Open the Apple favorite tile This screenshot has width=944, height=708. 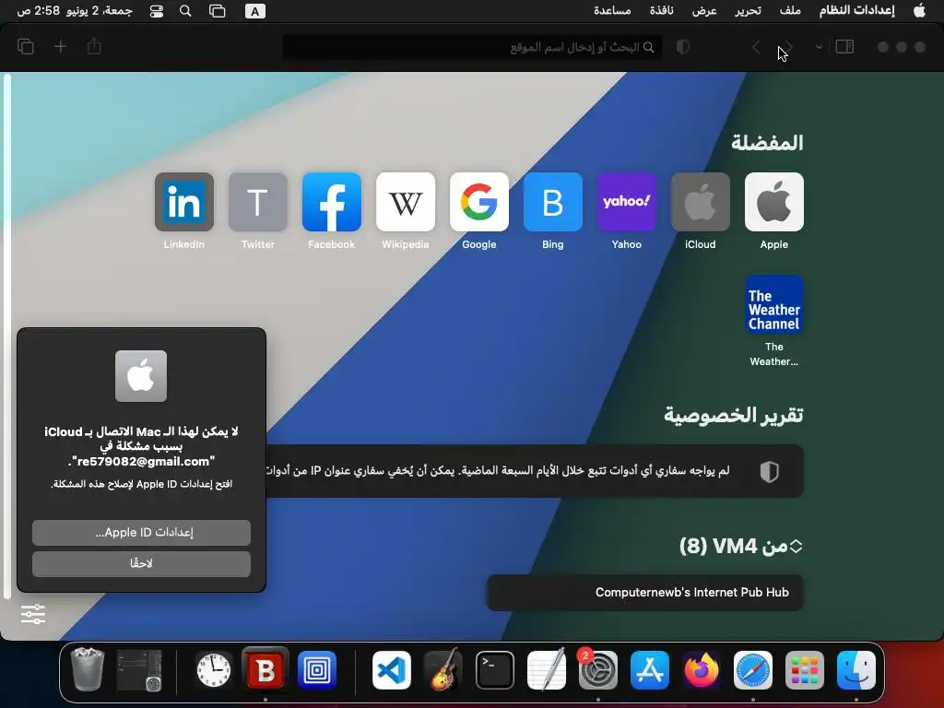[774, 202]
